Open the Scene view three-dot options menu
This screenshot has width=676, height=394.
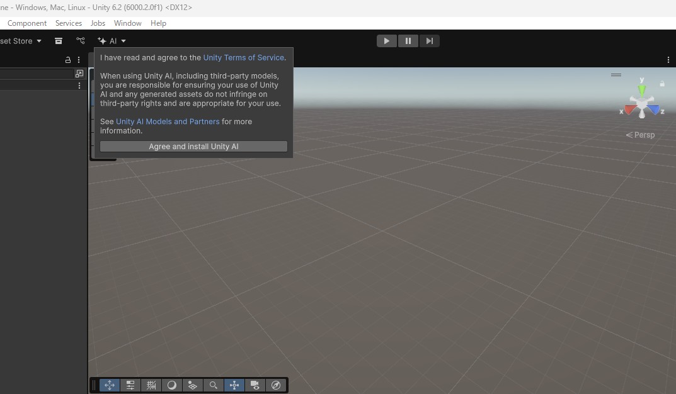pos(668,60)
